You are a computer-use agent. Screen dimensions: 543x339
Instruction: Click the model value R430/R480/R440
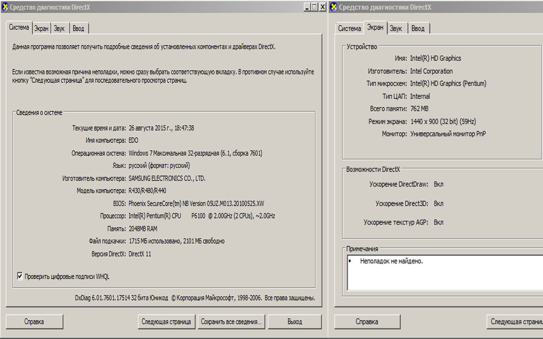[147, 191]
